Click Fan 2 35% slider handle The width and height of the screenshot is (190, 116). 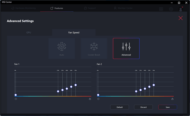point(140,90)
